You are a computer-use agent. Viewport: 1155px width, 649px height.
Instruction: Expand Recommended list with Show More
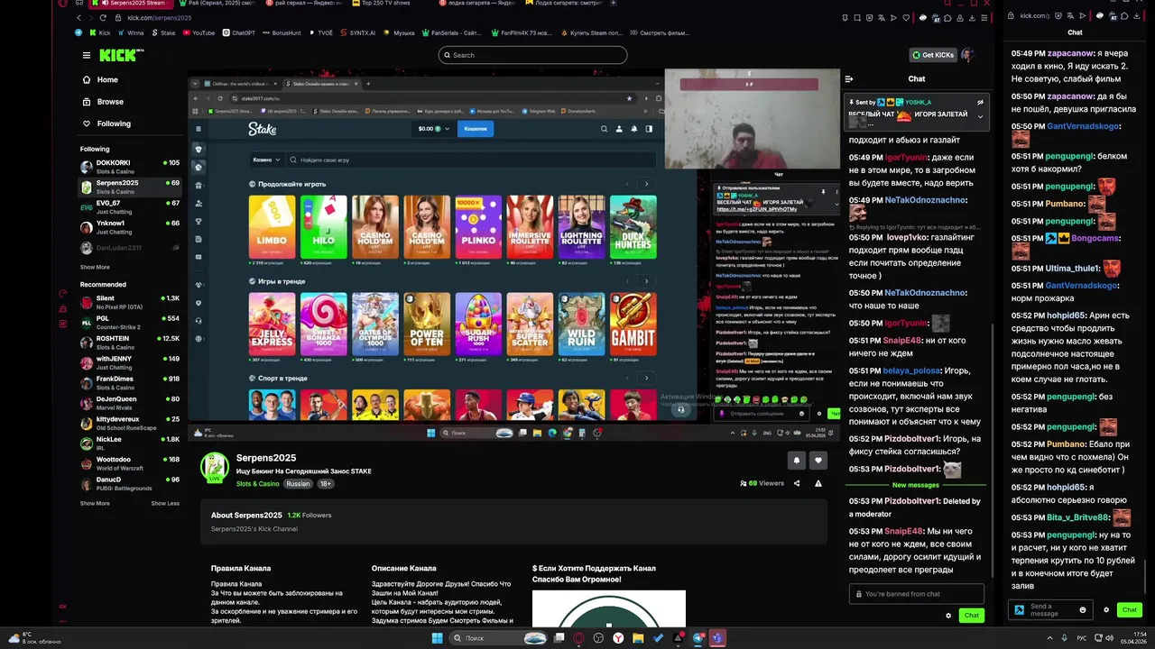click(x=95, y=503)
